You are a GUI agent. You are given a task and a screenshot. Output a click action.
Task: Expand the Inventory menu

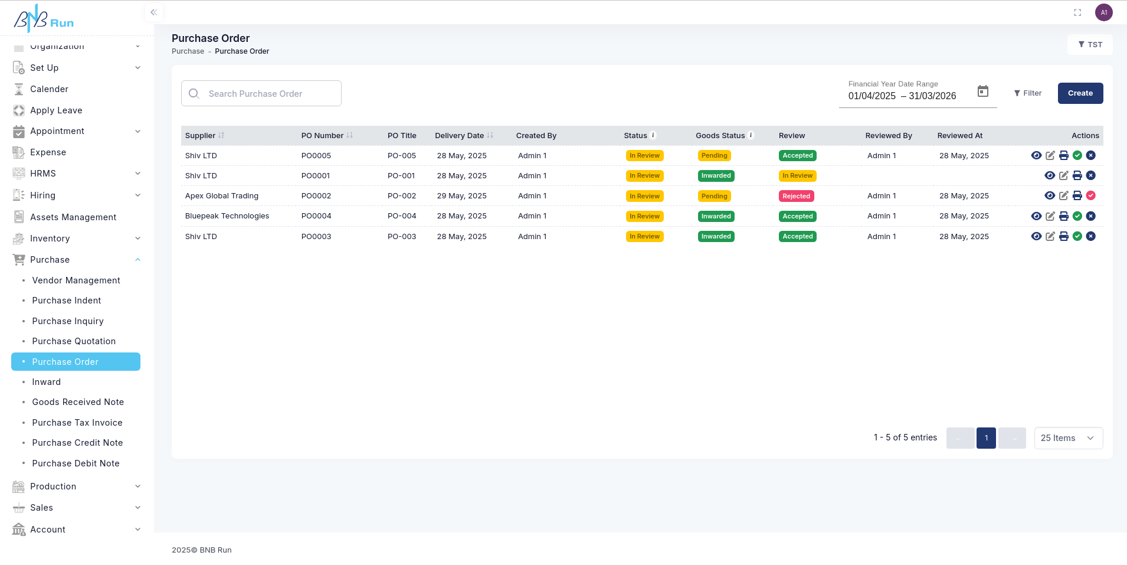point(77,239)
